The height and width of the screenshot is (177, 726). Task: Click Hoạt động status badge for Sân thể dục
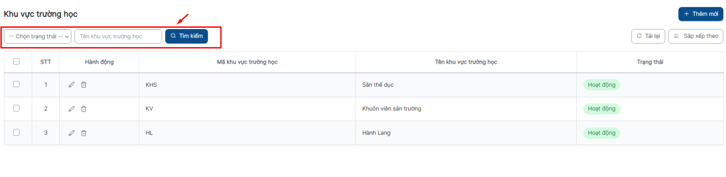[x=602, y=85]
